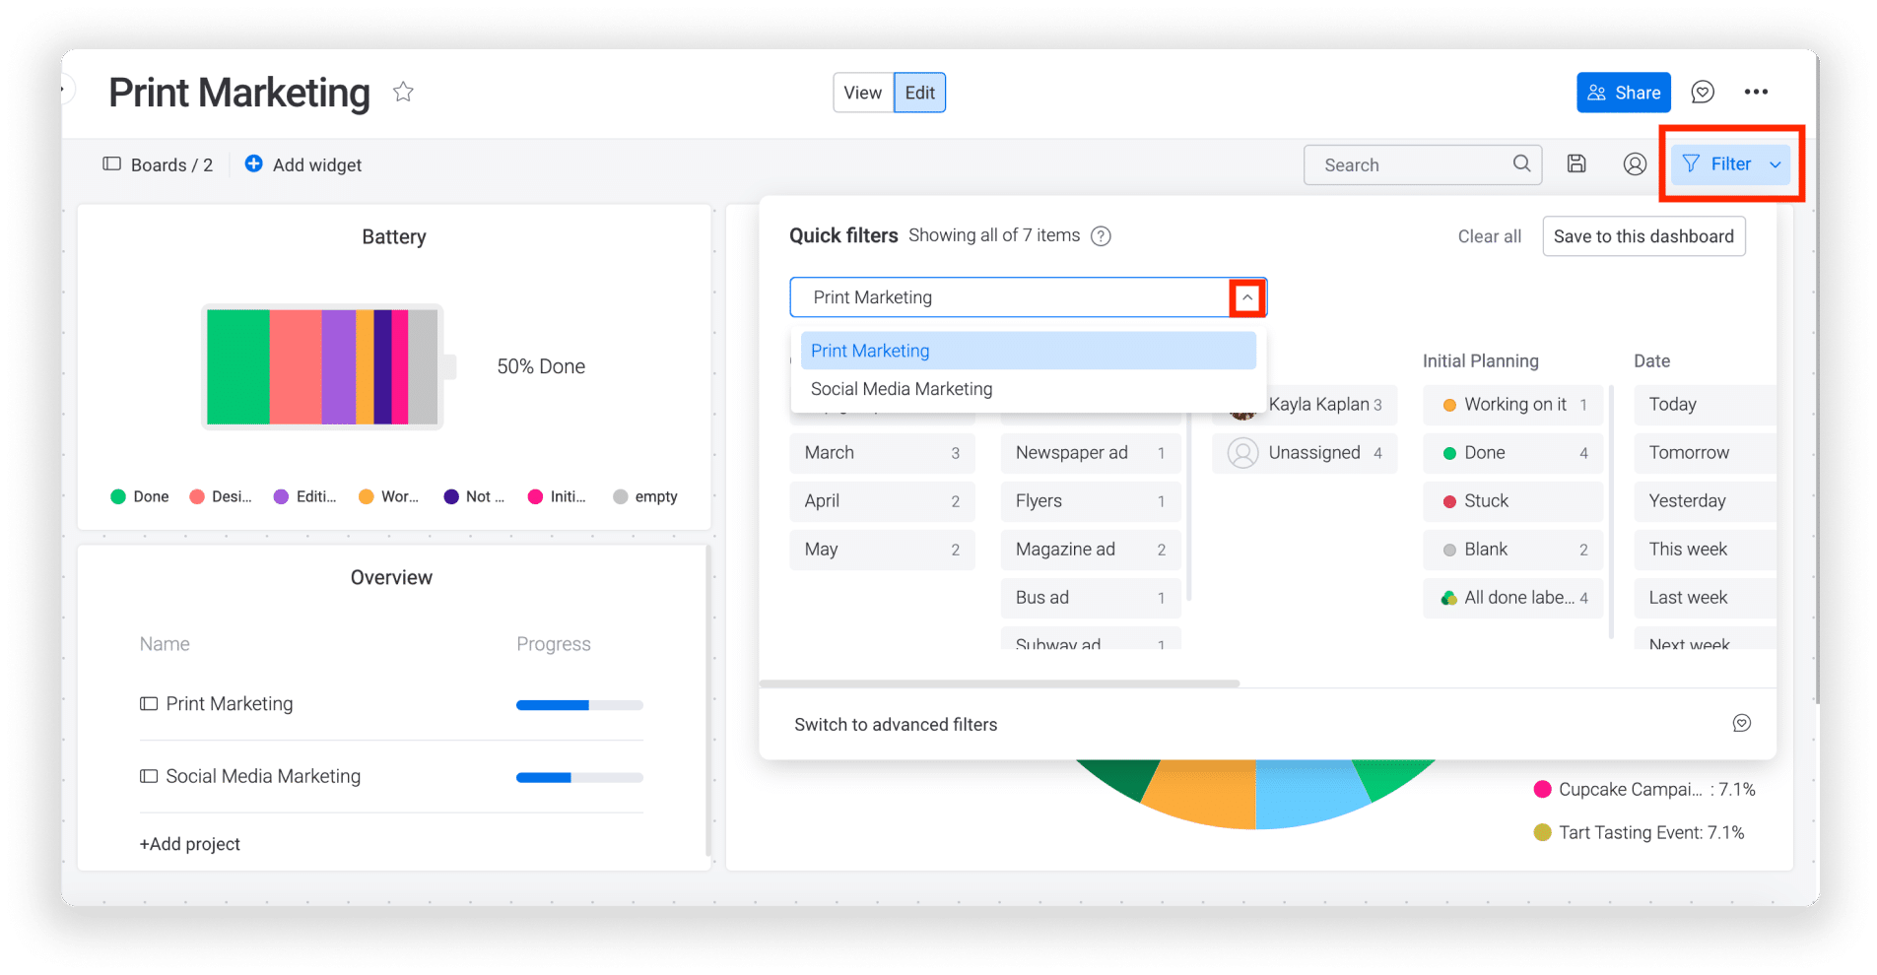Click Switch to advanced filters
Screen dimensions: 1877x975
[x=896, y=724]
